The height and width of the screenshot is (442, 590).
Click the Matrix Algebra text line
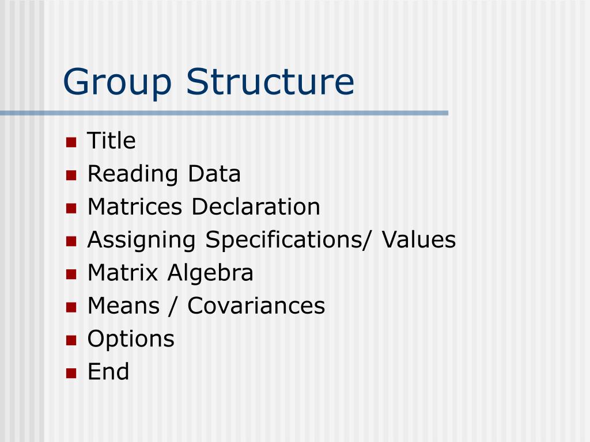point(170,273)
